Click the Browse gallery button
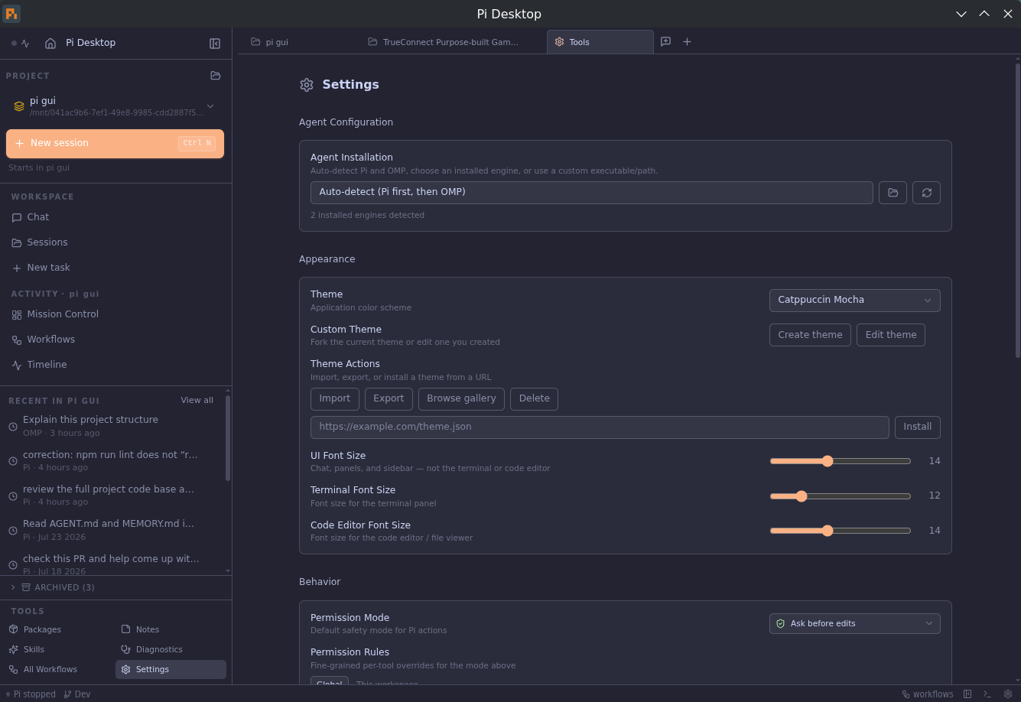Viewport: 1021px width, 702px height. pyautogui.click(x=461, y=399)
